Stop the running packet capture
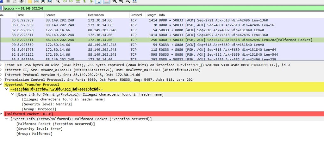This screenshot has height=157, width=324. pos(8,1)
